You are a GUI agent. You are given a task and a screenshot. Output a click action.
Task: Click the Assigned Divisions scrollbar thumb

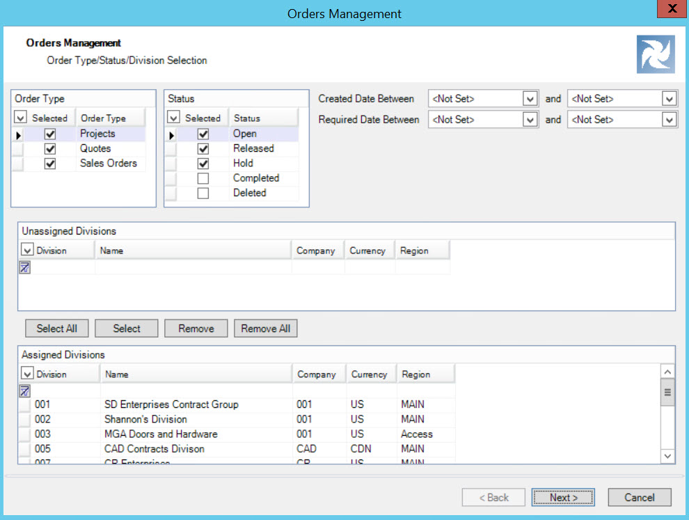(667, 393)
